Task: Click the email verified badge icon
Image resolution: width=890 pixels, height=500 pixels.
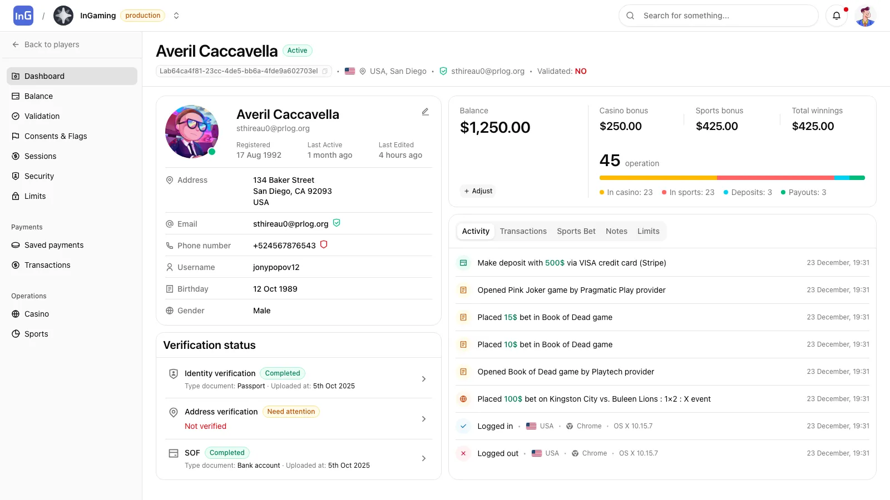Action: point(337,223)
